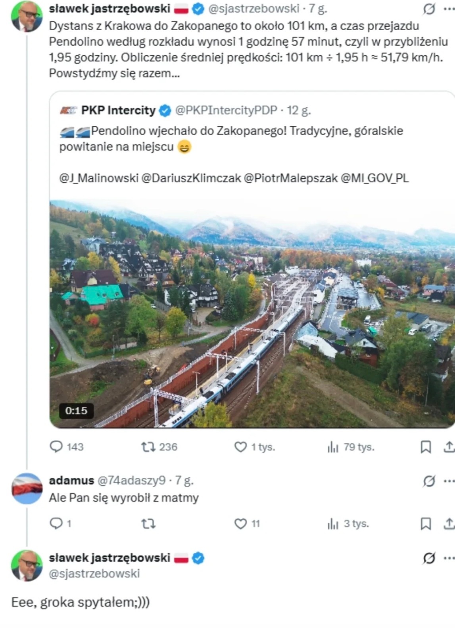Share the Pendolino Zakopane tweet

(x=449, y=447)
